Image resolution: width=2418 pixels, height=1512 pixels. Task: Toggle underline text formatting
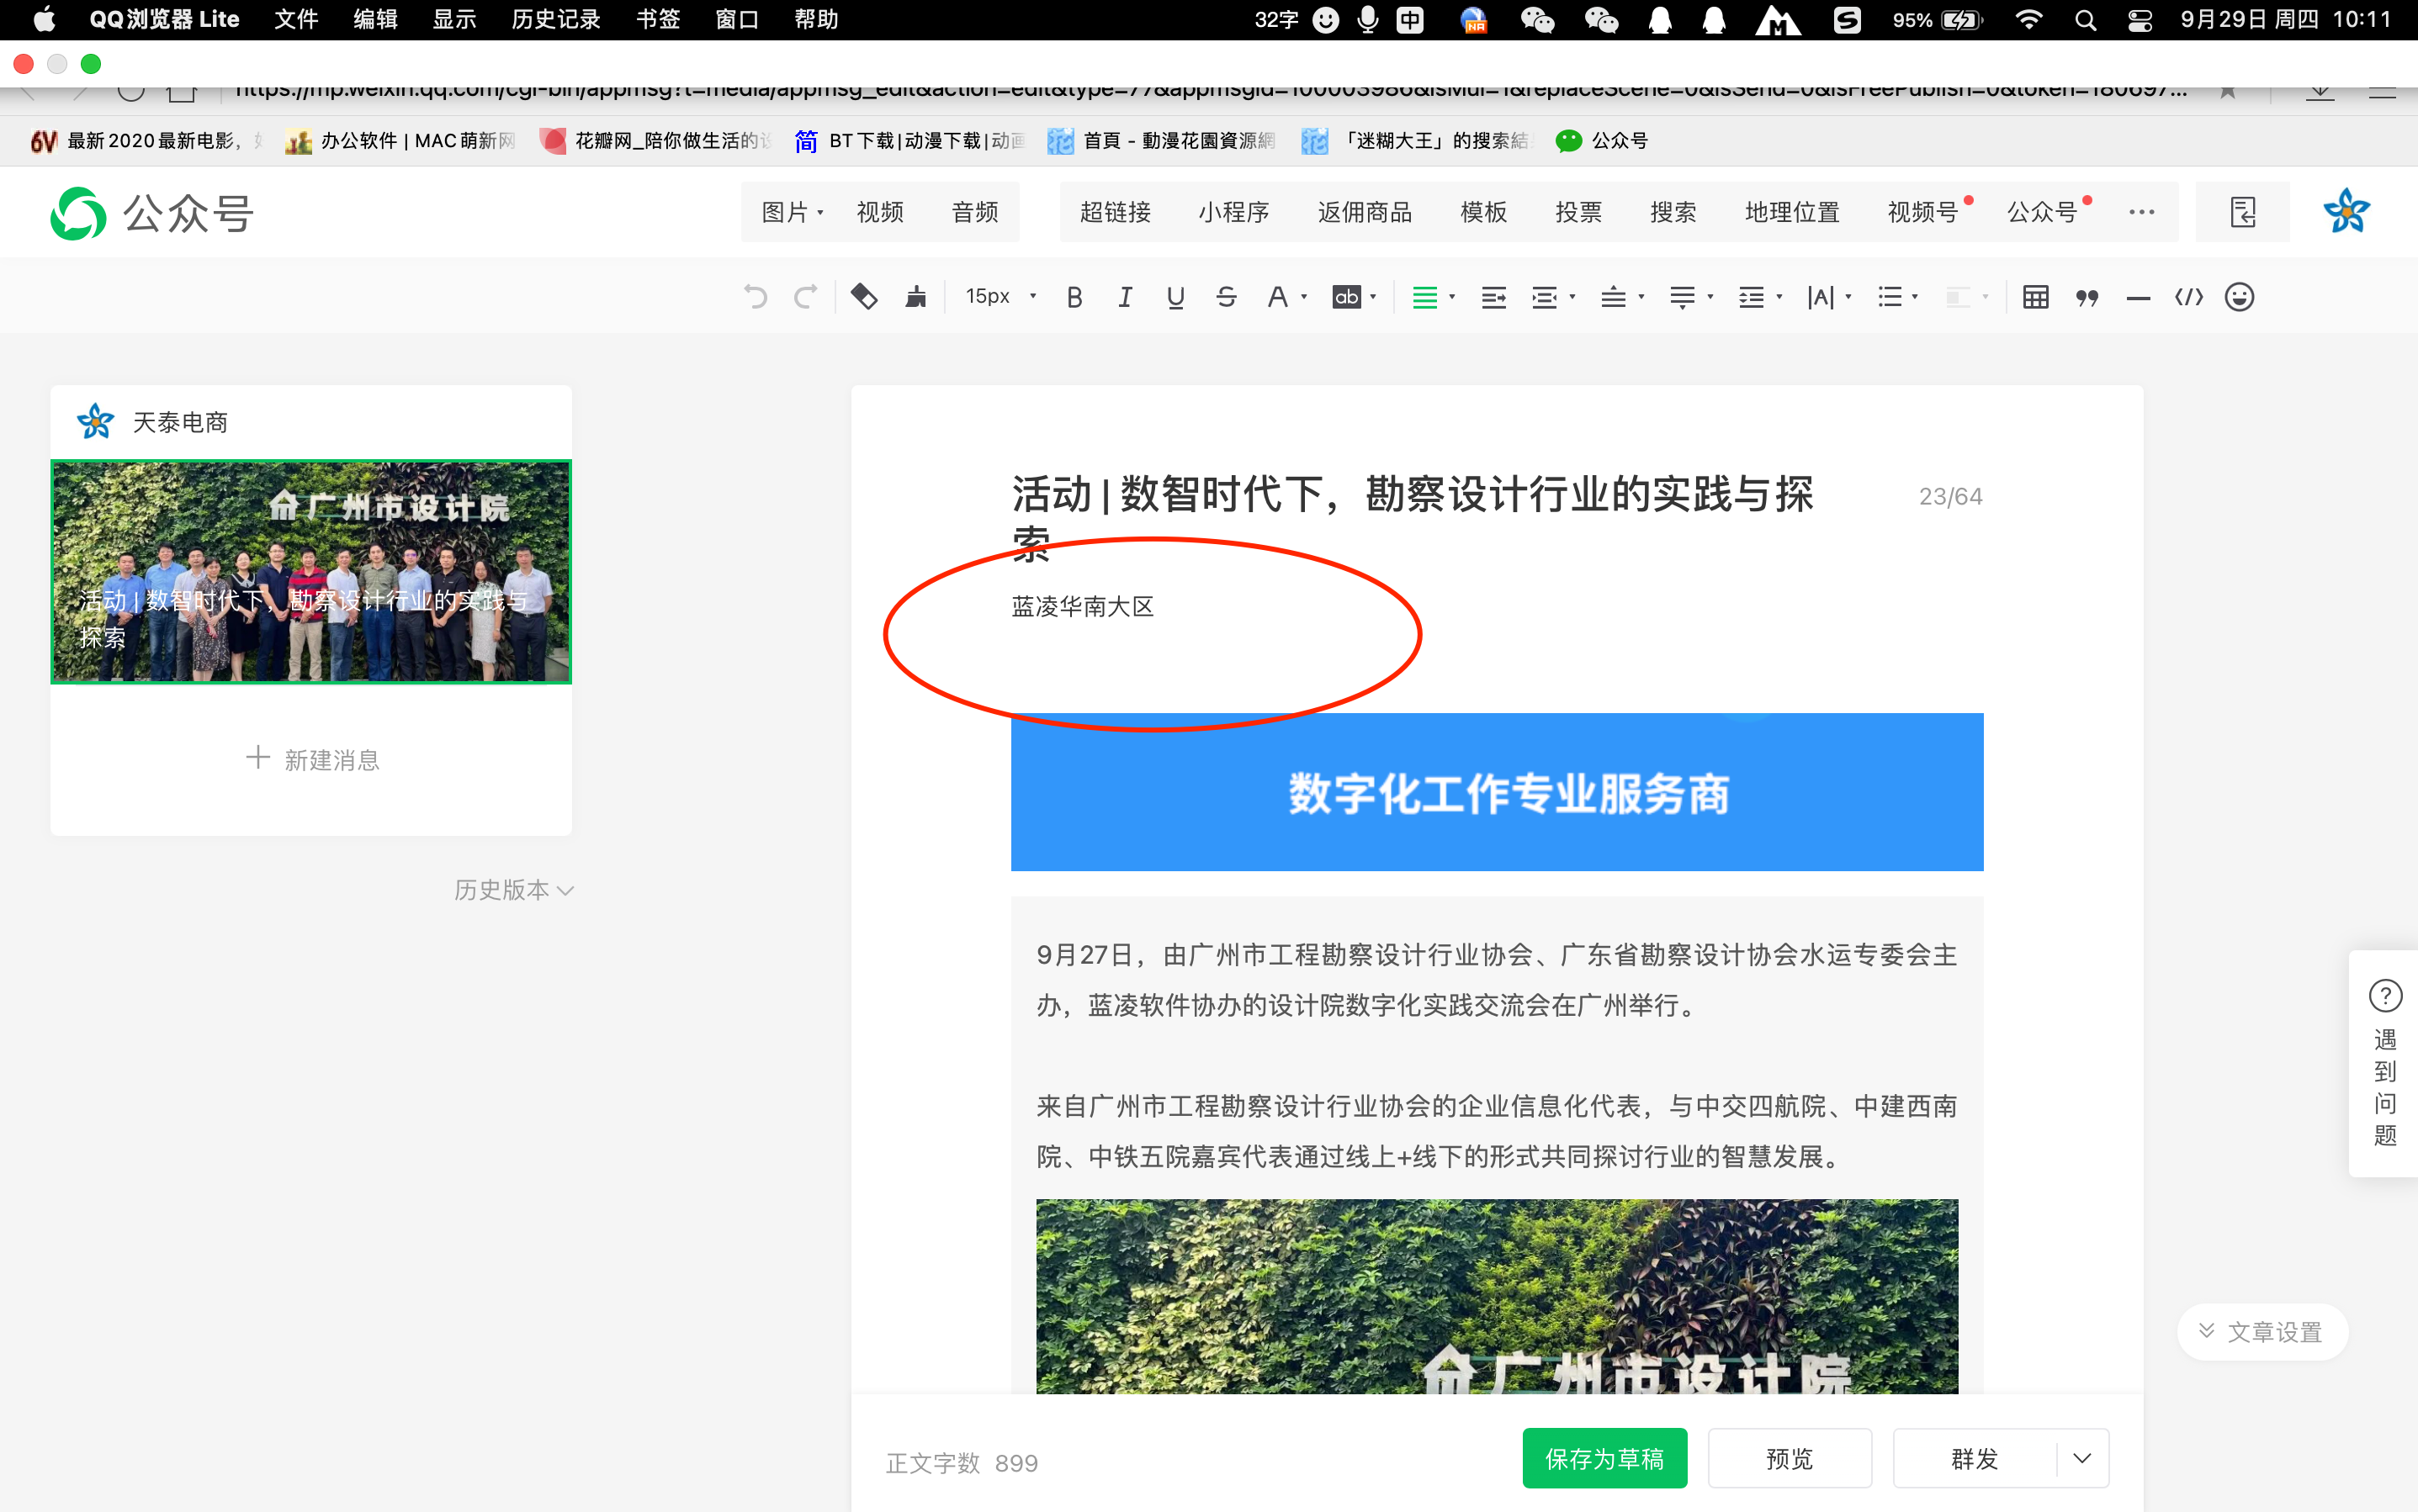click(x=1175, y=297)
